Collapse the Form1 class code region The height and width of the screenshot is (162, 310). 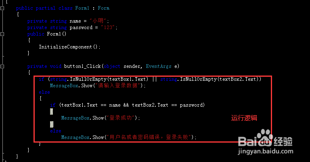click(2, 8)
